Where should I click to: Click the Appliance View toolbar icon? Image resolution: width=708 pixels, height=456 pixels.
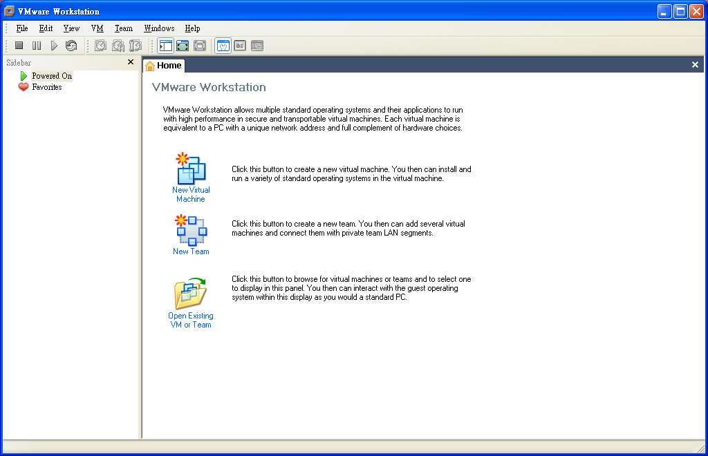click(x=240, y=46)
